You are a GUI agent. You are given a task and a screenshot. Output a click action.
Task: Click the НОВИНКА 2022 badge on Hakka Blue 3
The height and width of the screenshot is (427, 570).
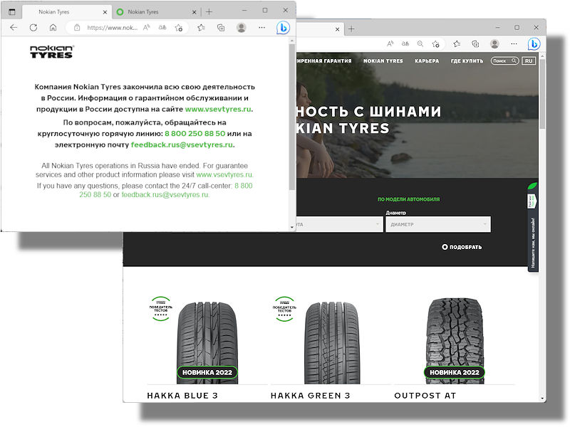coord(207,372)
